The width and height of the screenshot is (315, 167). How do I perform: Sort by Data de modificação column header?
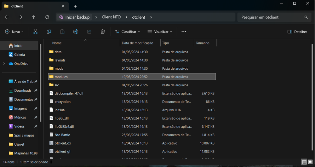point(137,43)
